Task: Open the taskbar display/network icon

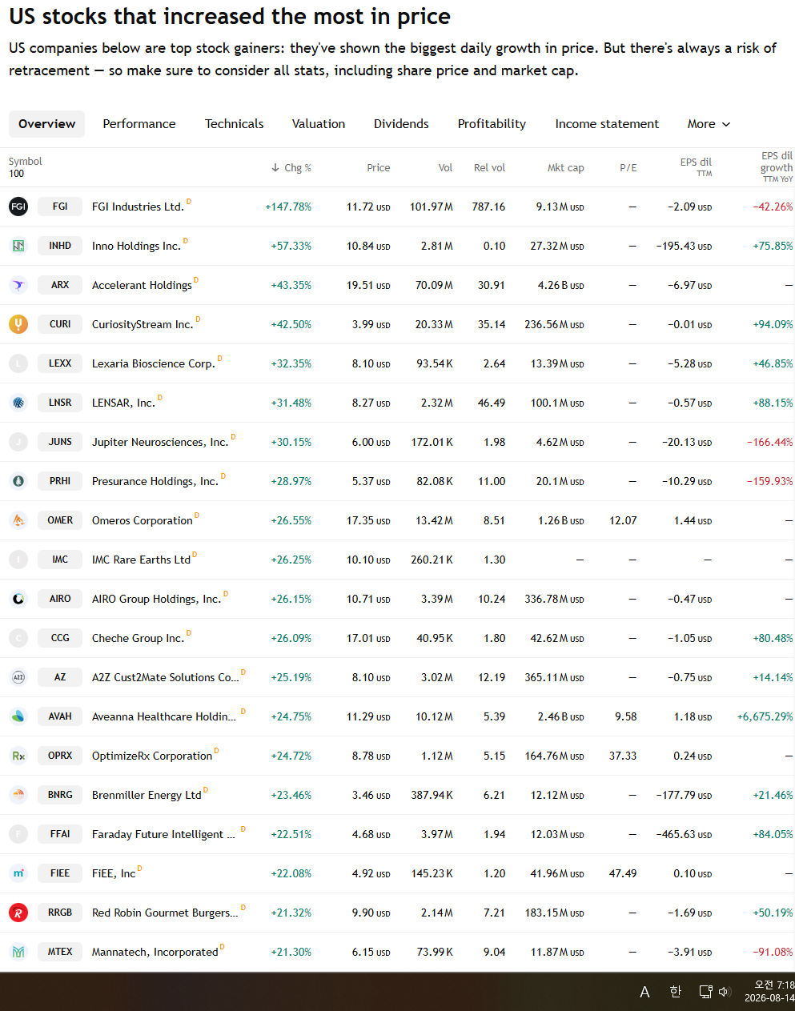Action: click(705, 992)
